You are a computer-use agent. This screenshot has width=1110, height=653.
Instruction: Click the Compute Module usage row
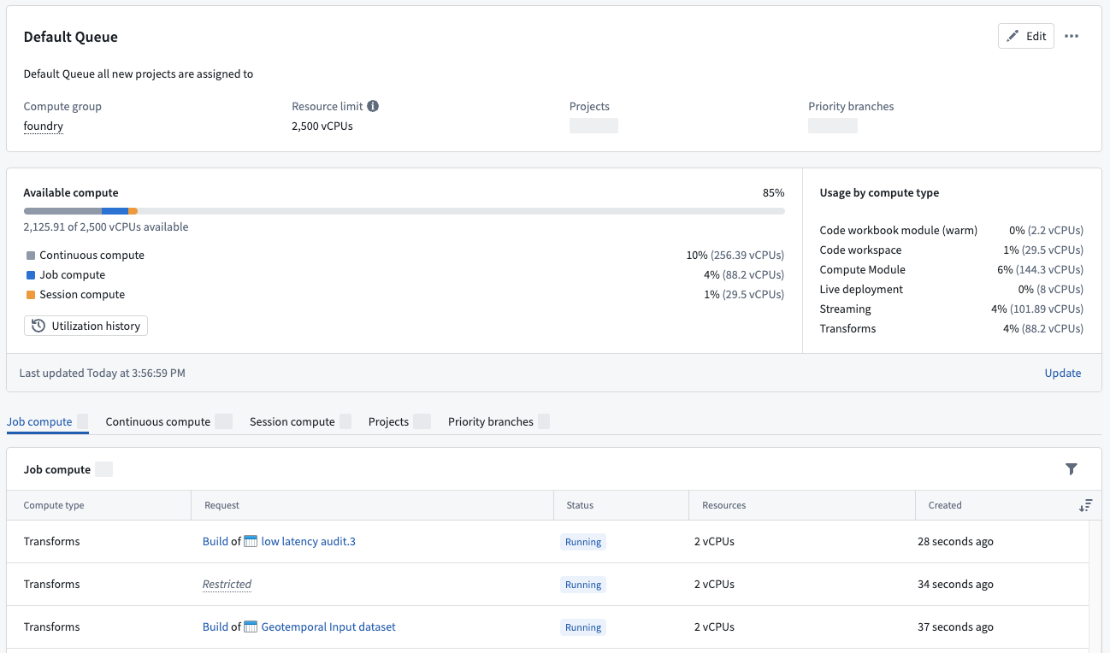click(952, 269)
